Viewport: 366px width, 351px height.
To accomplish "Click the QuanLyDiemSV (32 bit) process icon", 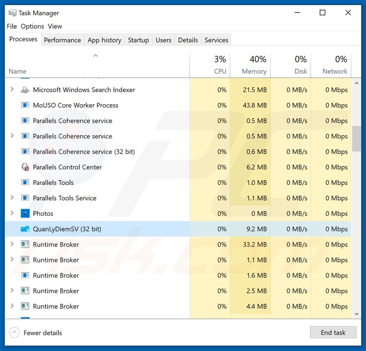I will [x=25, y=229].
